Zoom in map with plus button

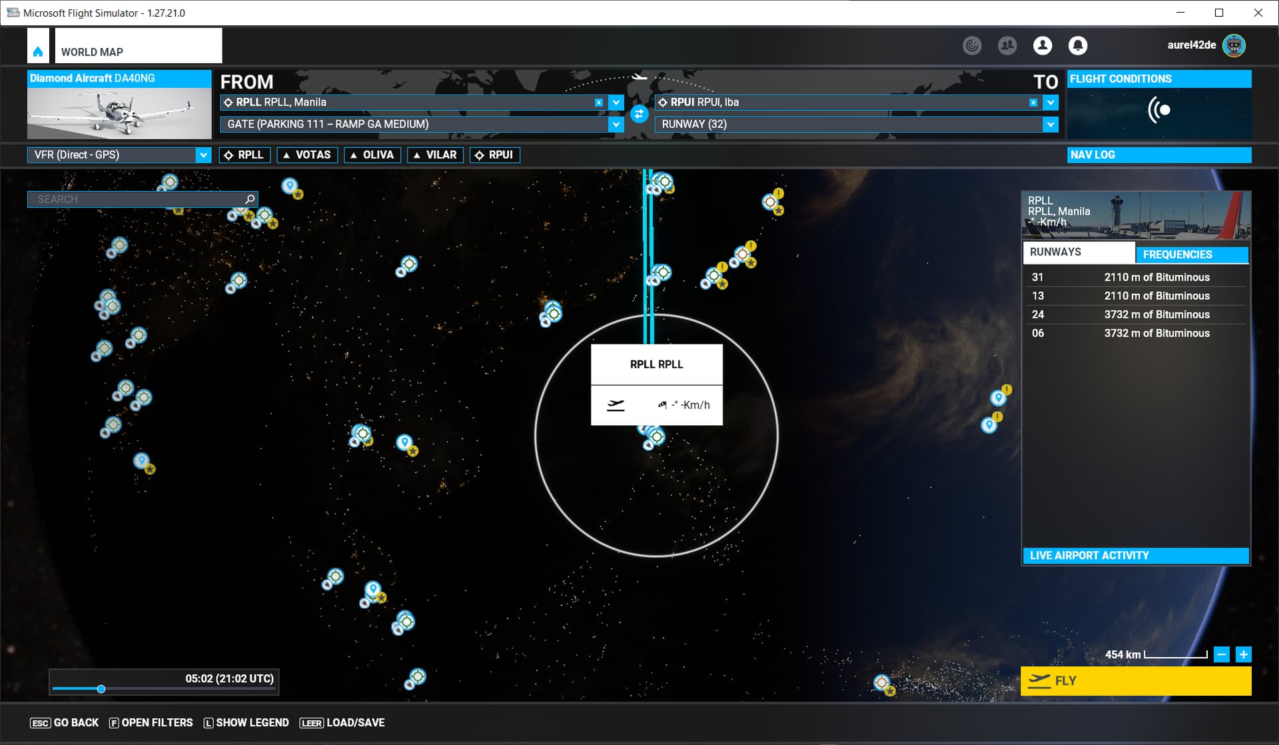tap(1243, 654)
